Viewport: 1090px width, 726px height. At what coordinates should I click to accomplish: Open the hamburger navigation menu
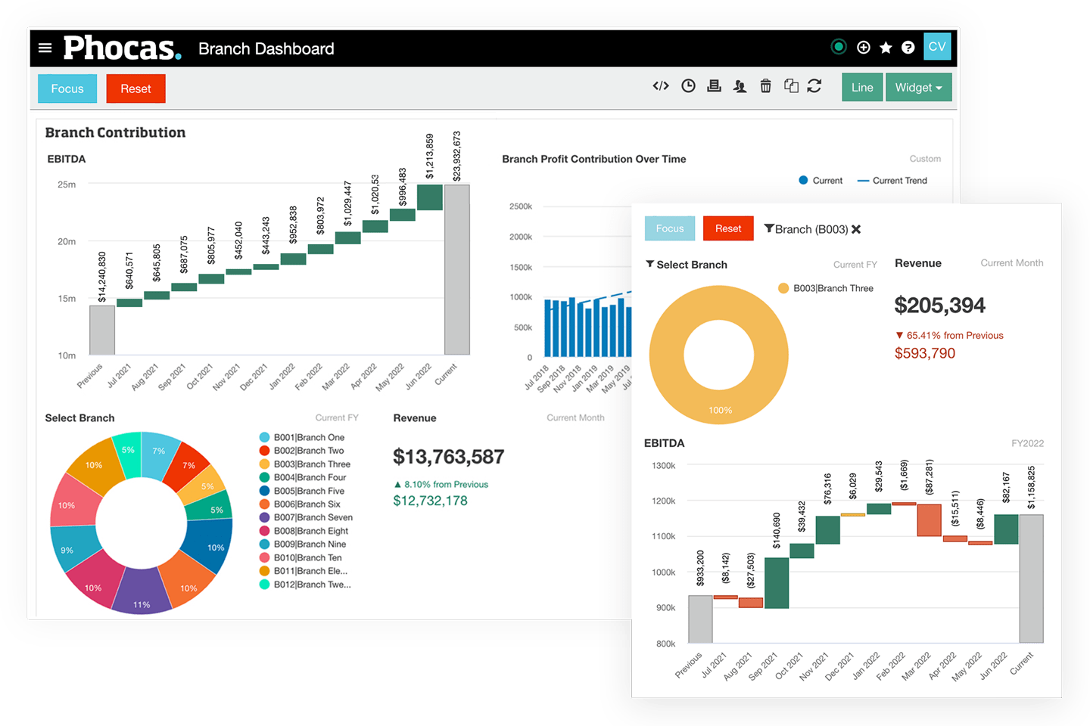pos(45,47)
